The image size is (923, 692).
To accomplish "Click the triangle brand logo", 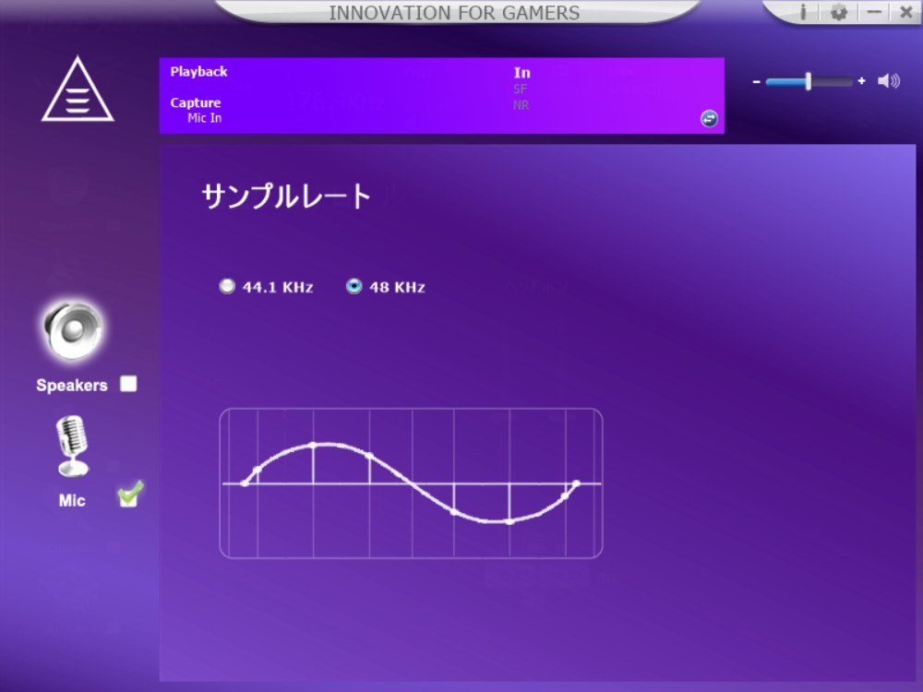I will click(x=78, y=89).
